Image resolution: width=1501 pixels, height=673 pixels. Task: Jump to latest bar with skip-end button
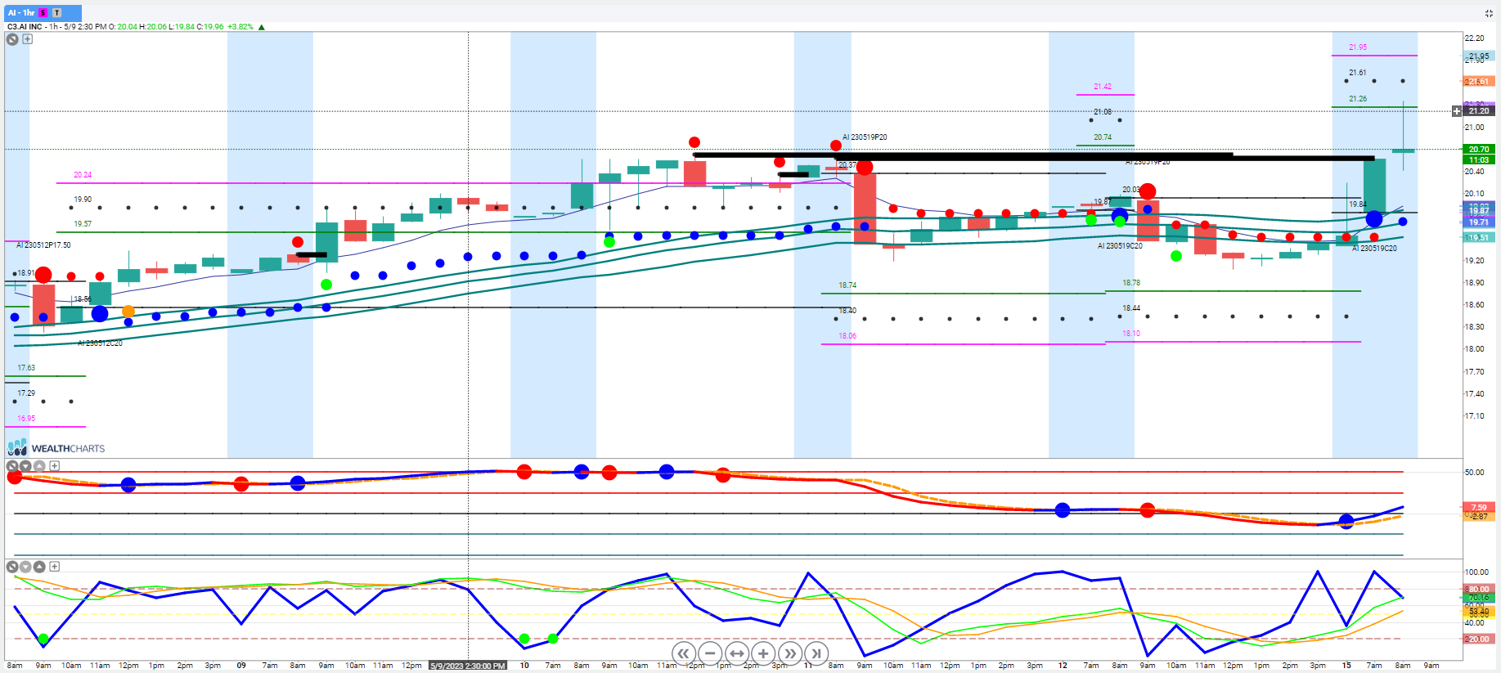click(x=816, y=653)
